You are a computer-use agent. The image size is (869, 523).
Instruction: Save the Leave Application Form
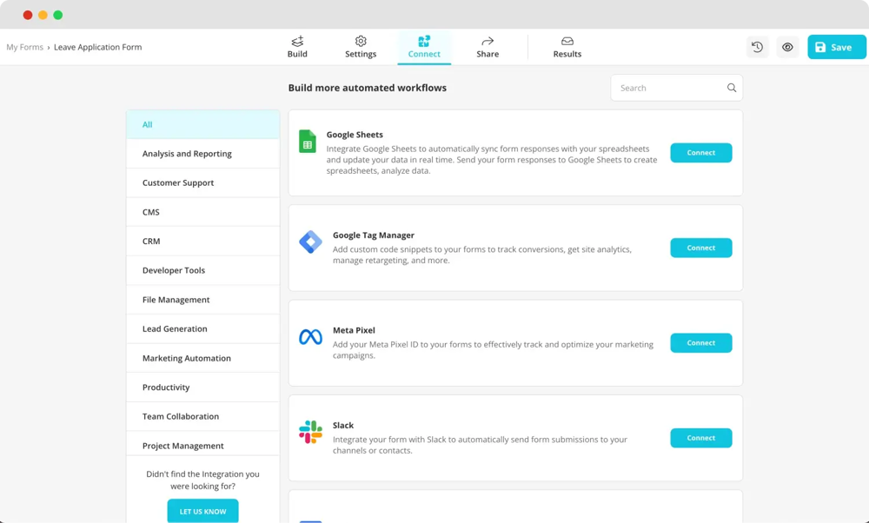[836, 47]
